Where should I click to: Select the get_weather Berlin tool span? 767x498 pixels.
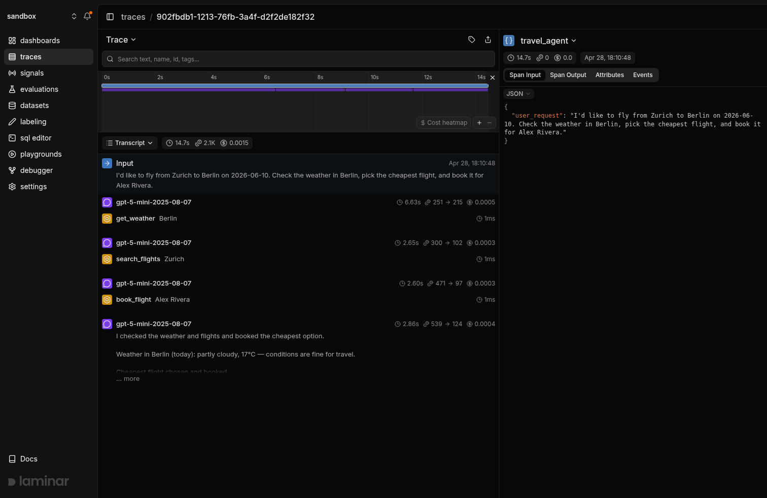(x=298, y=219)
